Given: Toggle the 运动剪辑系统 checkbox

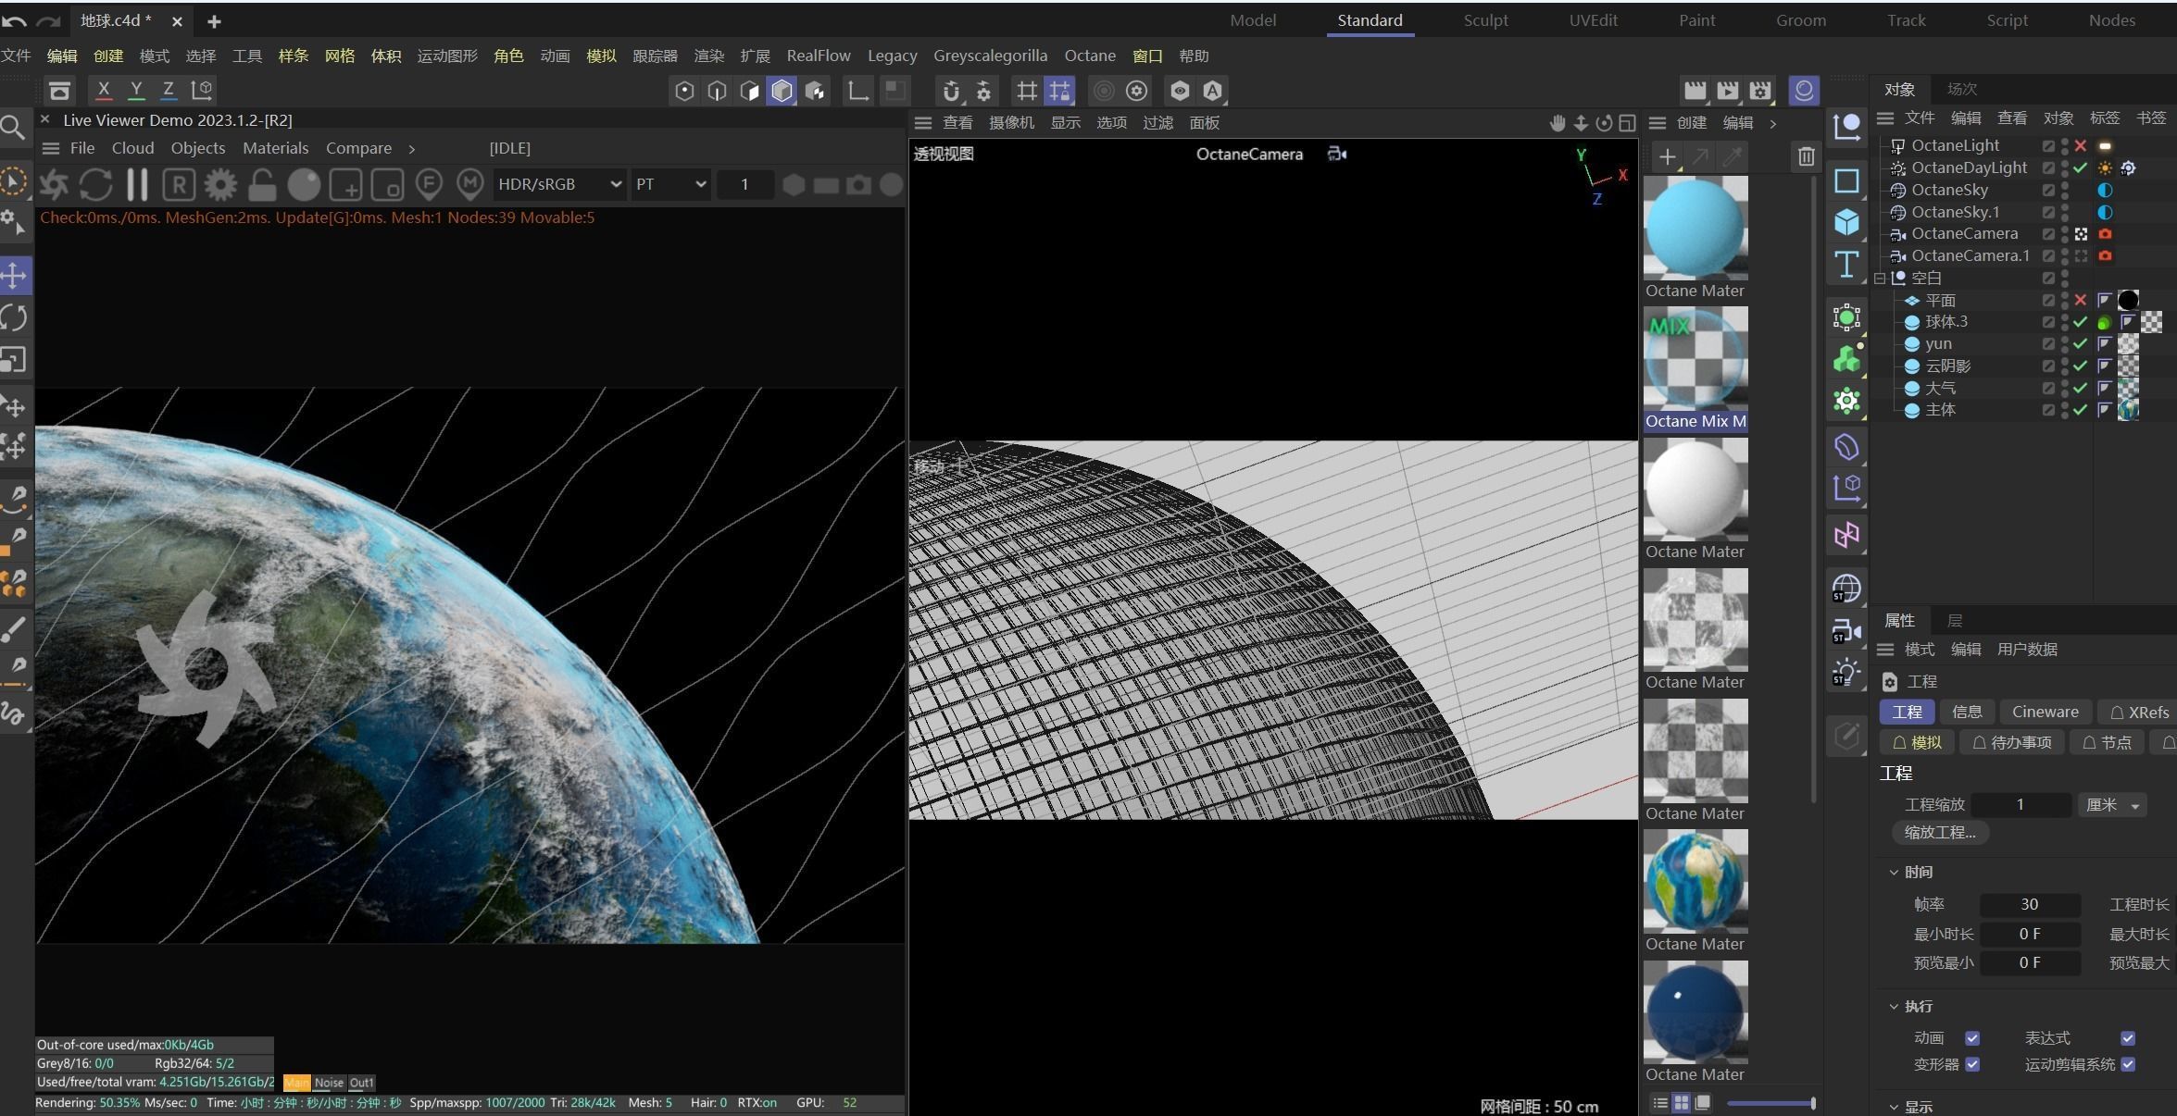Looking at the screenshot, I should (2128, 1064).
